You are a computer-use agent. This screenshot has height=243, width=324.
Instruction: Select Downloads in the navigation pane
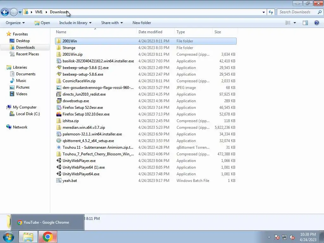[25, 47]
